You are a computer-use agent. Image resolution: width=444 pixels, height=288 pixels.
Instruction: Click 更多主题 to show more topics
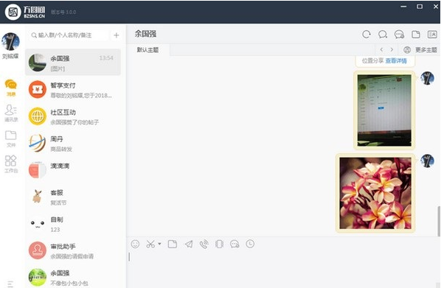point(426,50)
